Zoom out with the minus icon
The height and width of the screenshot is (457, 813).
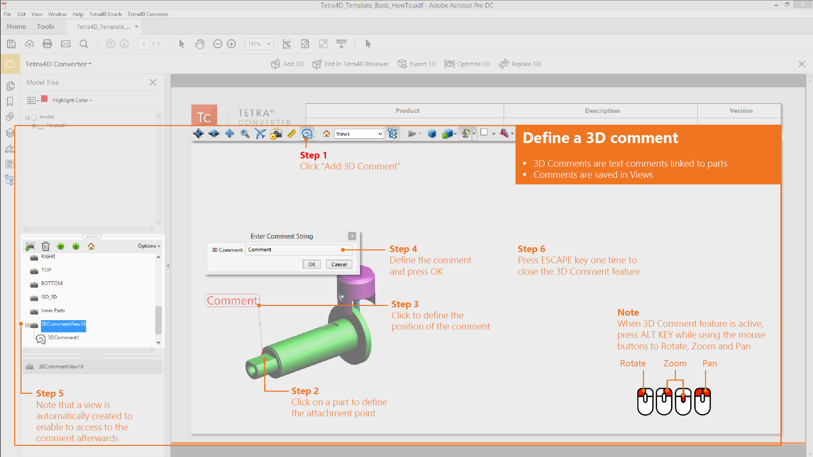coord(218,44)
